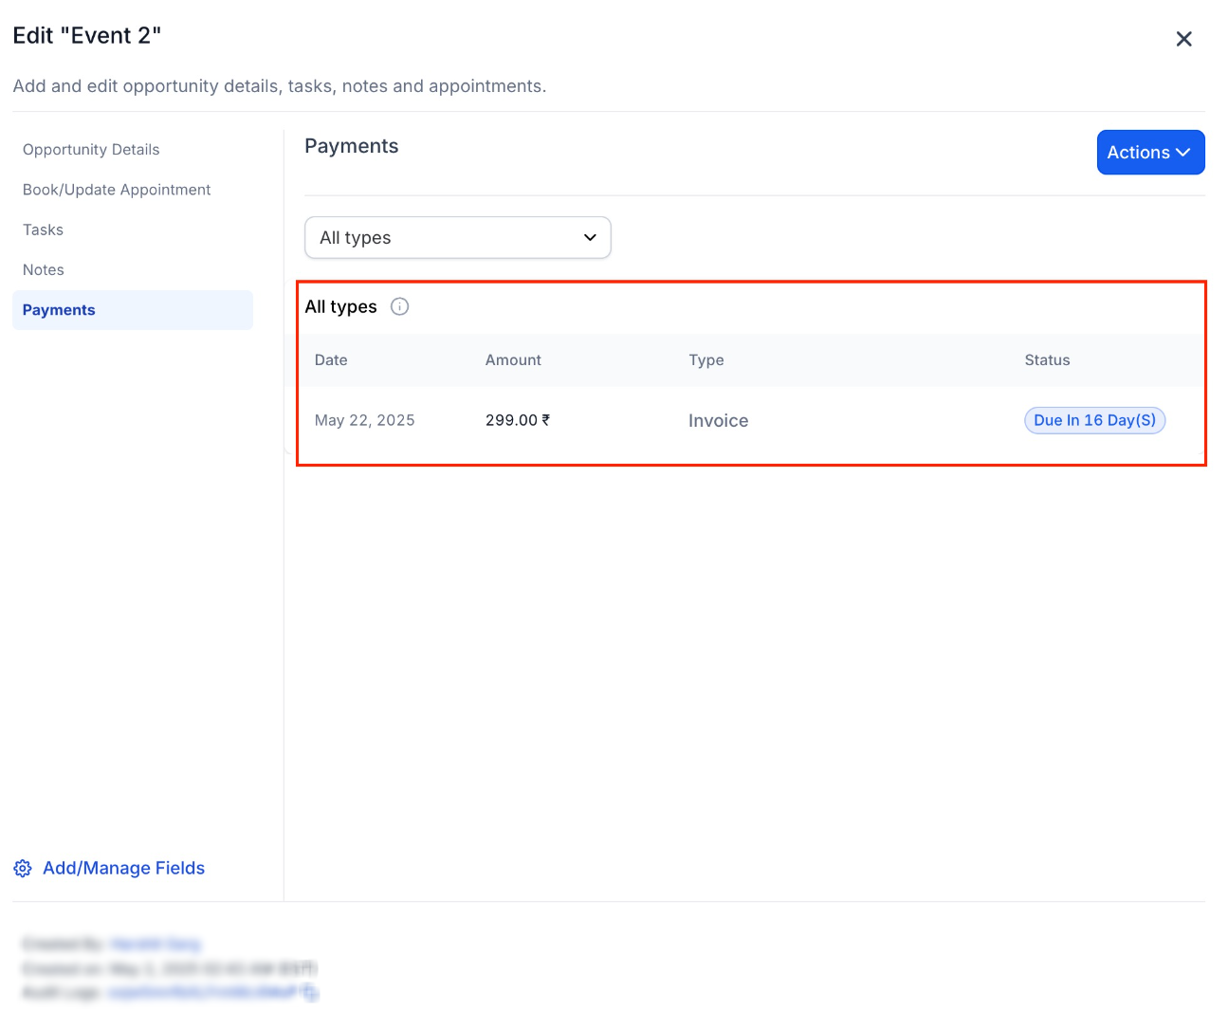1228x1010 pixels.
Task: Click the Type column header
Action: pyautogui.click(x=706, y=360)
